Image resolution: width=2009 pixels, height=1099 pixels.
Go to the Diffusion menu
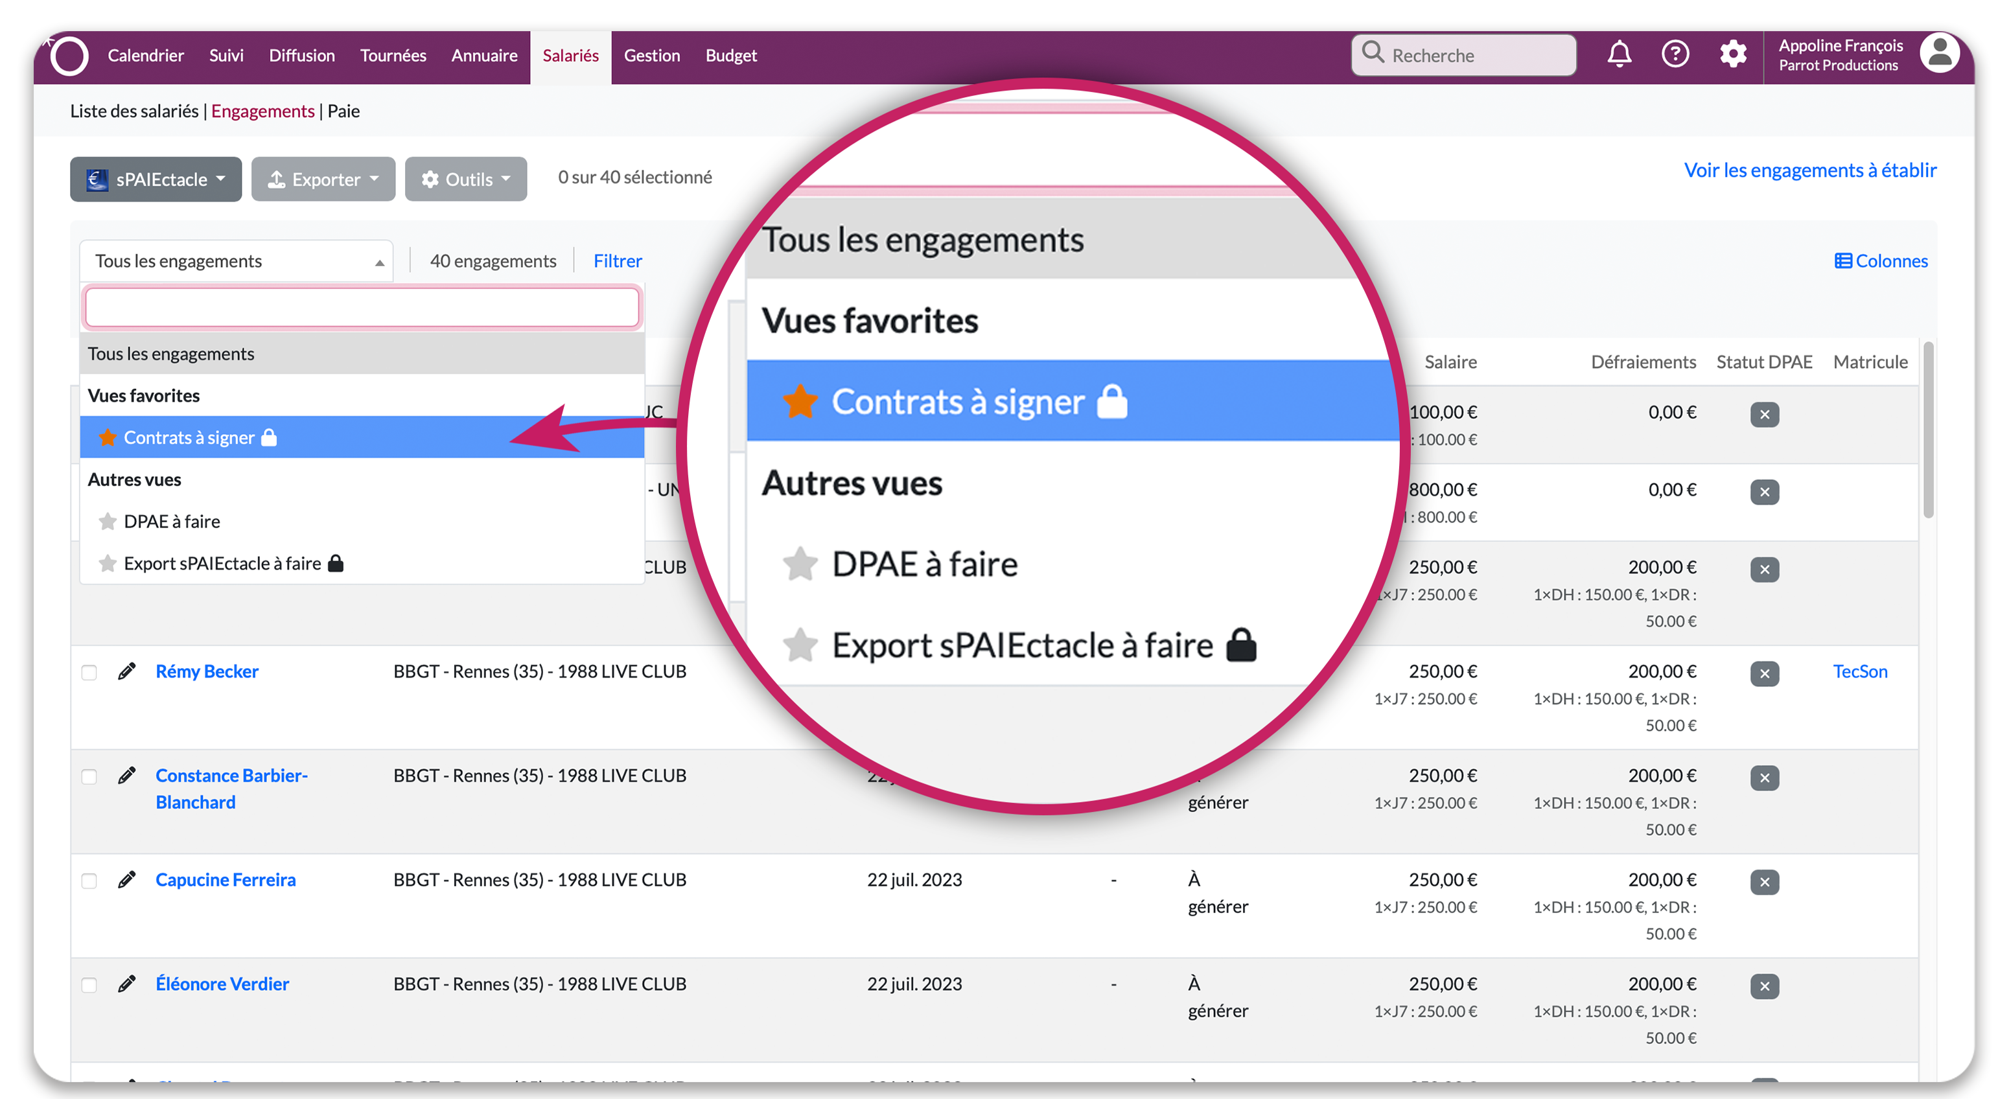coord(302,55)
